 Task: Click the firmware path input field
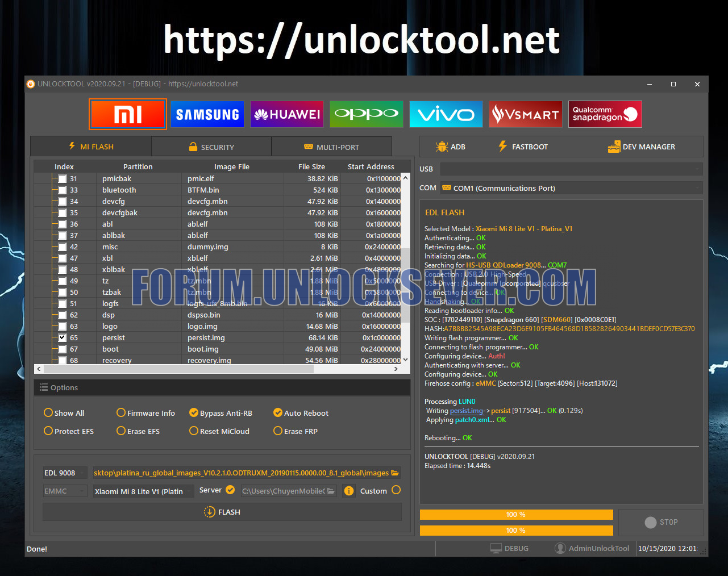(241, 473)
